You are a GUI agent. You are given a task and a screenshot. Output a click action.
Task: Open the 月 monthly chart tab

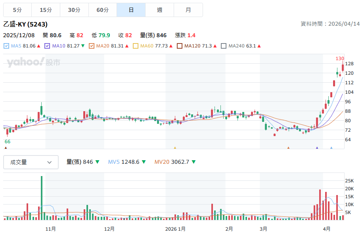pyautogui.click(x=188, y=10)
